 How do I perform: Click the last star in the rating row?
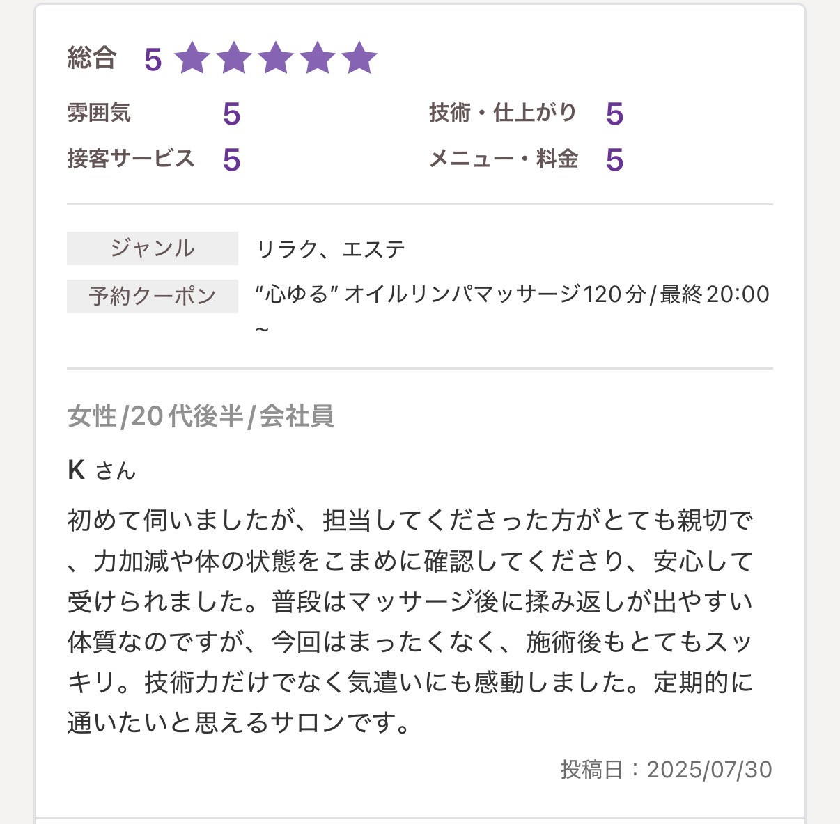pyautogui.click(x=359, y=58)
